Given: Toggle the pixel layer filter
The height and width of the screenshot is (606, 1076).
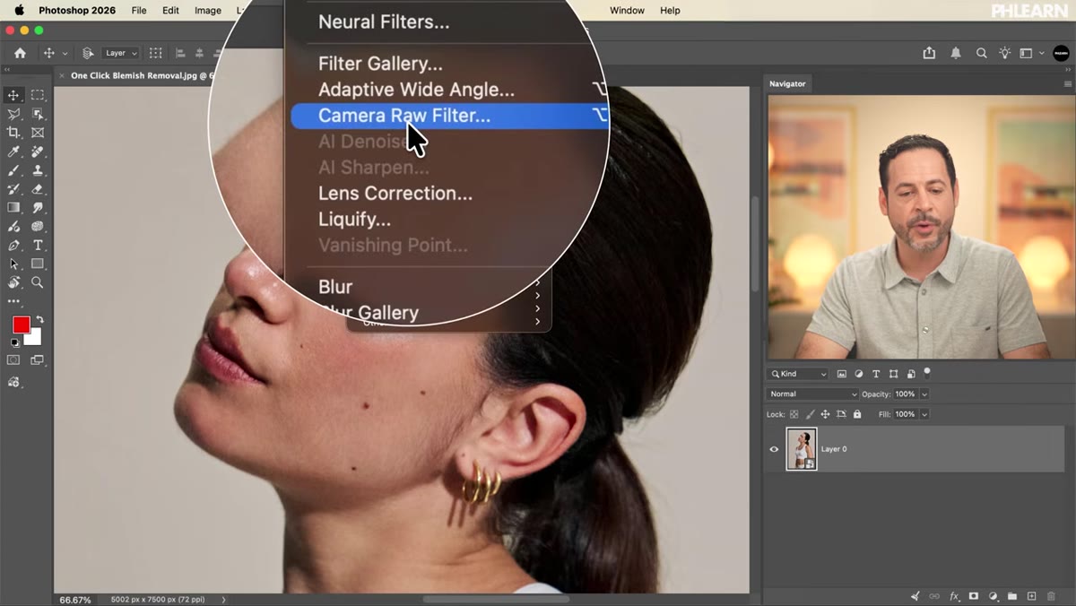Looking at the screenshot, I should coord(842,374).
